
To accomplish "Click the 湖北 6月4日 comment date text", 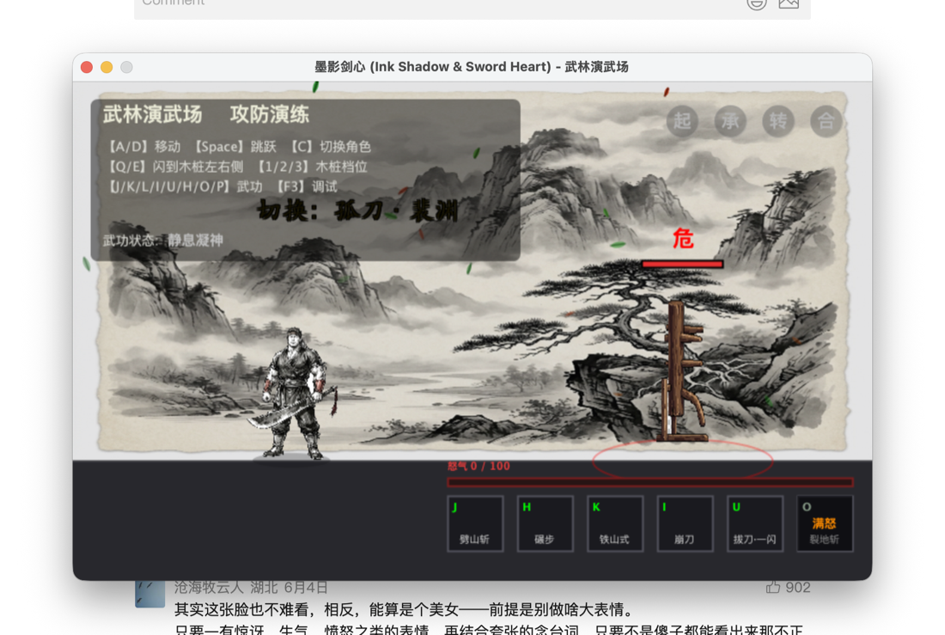I will pos(289,588).
